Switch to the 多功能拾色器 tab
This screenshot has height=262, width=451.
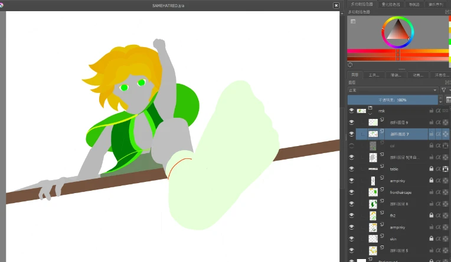(x=361, y=4)
